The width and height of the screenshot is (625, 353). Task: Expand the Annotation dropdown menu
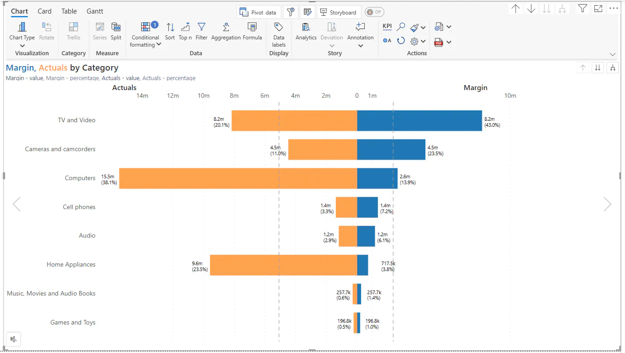[x=360, y=46]
